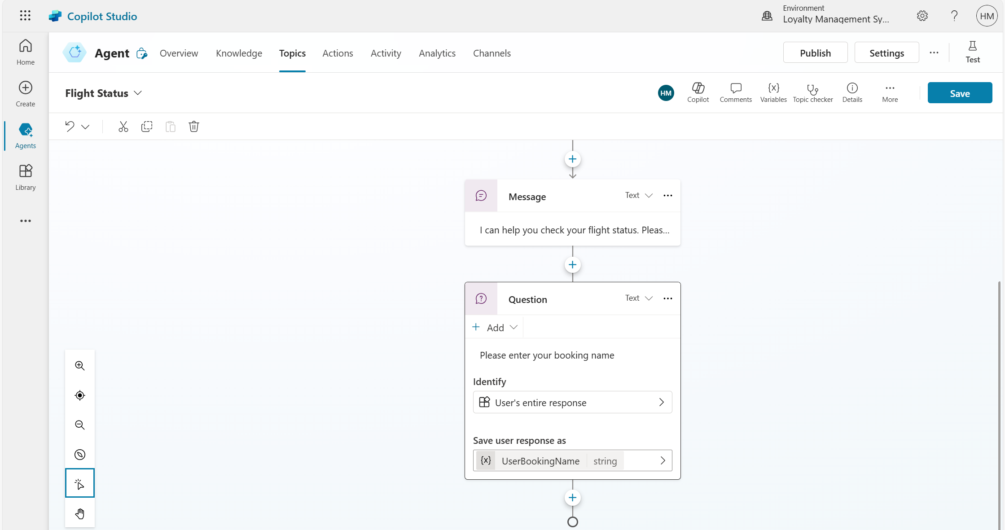This screenshot has height=530, width=1005.
Task: Open the Comments pane
Action: coord(735,93)
